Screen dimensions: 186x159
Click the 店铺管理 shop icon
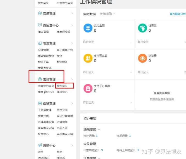40,103
